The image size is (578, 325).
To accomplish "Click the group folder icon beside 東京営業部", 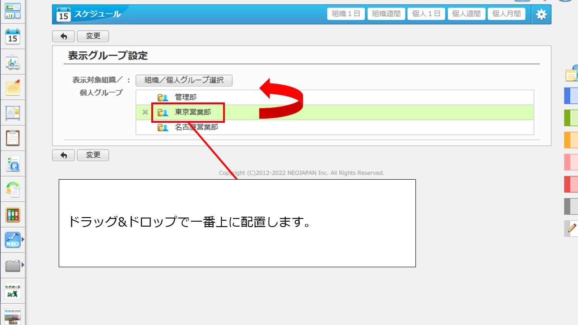I will tap(163, 112).
